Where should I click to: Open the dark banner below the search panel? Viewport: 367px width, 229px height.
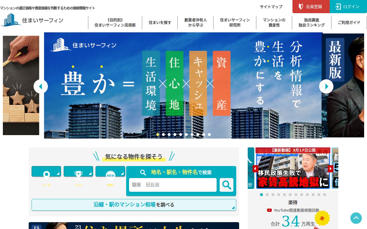pos(134,226)
